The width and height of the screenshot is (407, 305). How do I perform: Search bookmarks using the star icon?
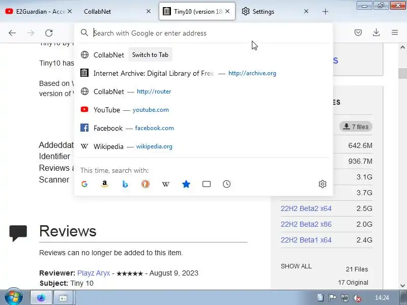pyautogui.click(x=186, y=184)
